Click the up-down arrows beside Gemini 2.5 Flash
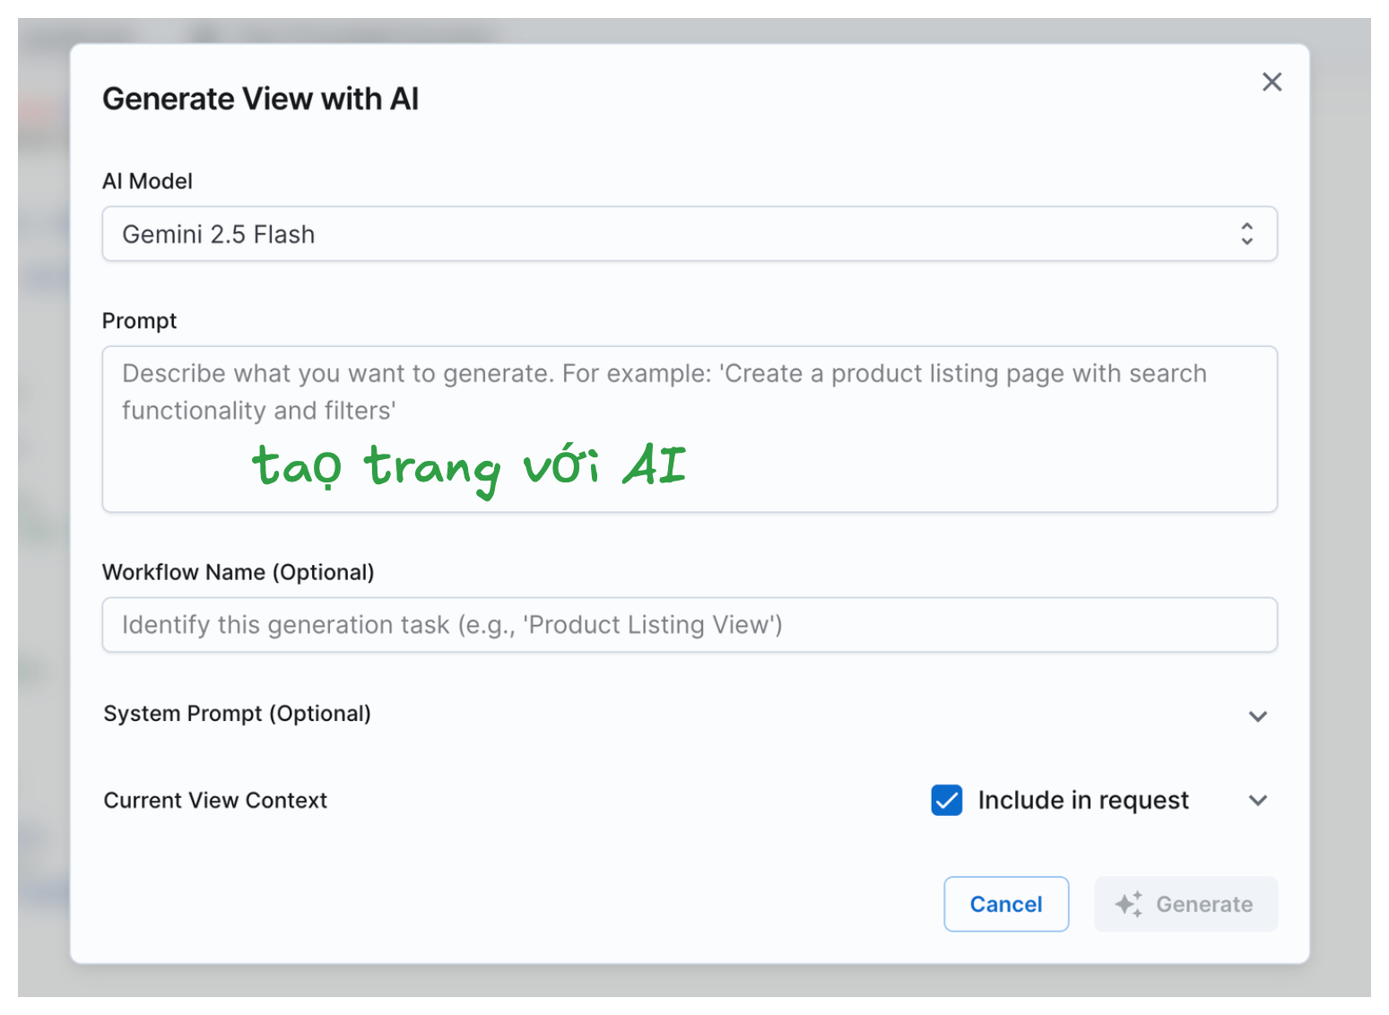Image resolution: width=1389 pixels, height=1015 pixels. (x=1247, y=234)
